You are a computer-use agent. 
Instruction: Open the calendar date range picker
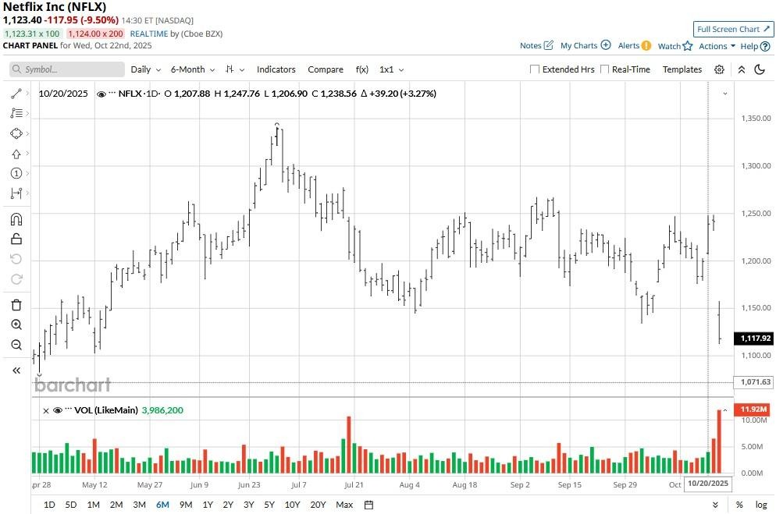click(368, 505)
